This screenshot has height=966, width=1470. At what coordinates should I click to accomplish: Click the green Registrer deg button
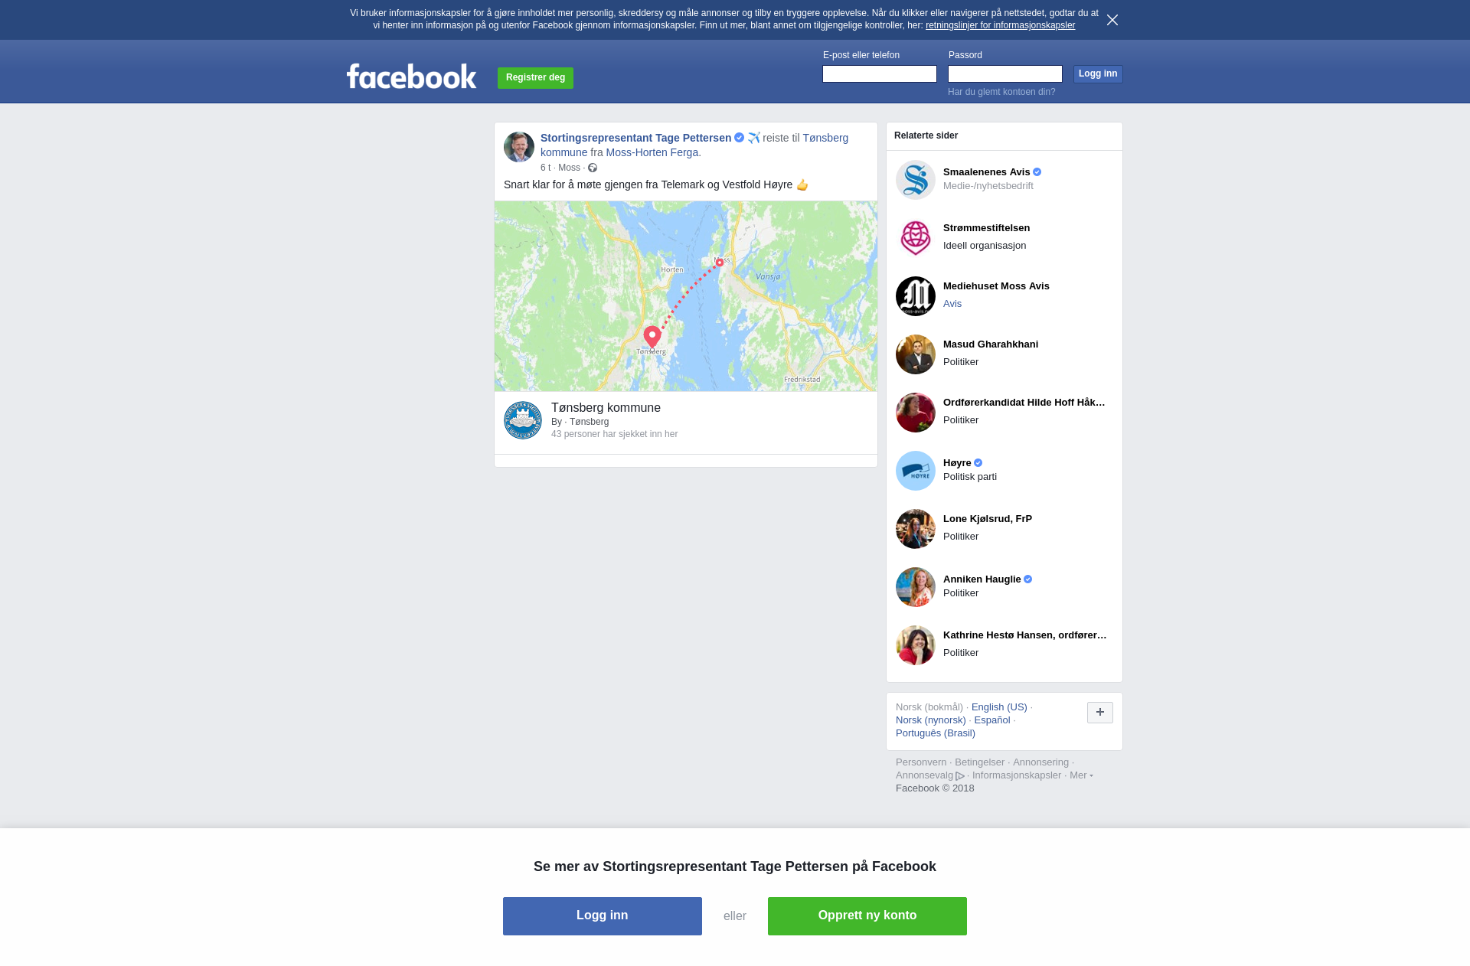pos(535,78)
